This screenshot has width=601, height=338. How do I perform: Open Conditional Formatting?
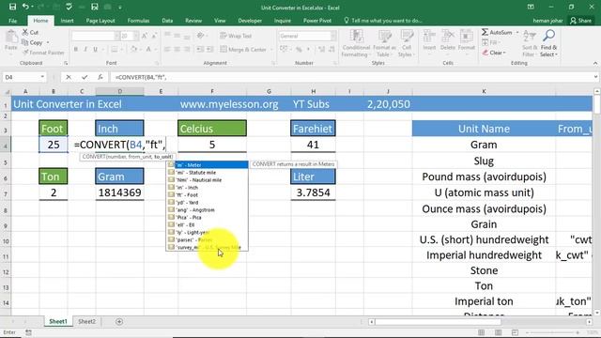(x=356, y=43)
